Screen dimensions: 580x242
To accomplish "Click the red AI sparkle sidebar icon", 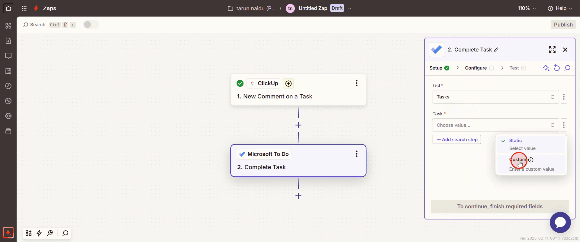I will (8, 233).
